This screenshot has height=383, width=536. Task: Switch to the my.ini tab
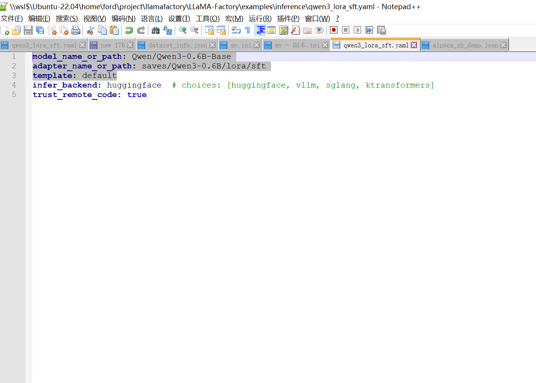point(241,45)
